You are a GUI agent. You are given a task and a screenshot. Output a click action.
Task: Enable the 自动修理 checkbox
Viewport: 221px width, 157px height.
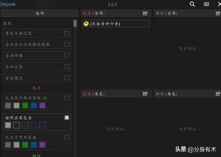click(x=67, y=55)
